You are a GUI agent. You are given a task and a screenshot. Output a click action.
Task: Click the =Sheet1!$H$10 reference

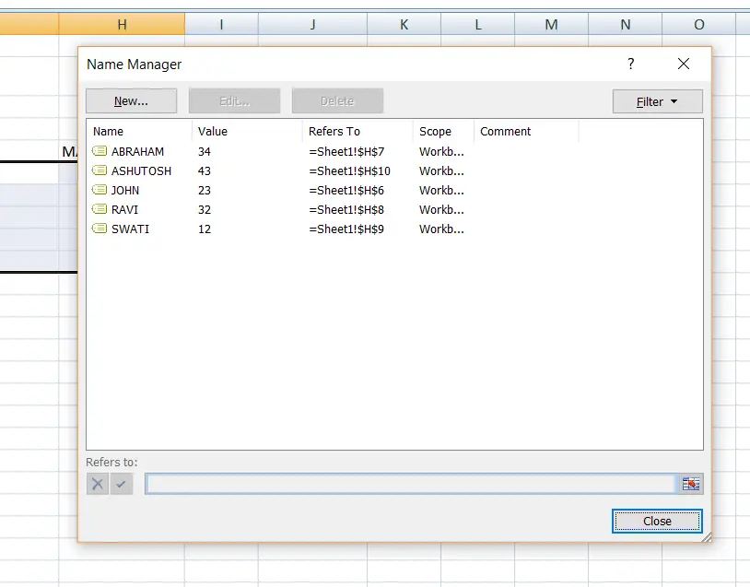[x=349, y=170]
